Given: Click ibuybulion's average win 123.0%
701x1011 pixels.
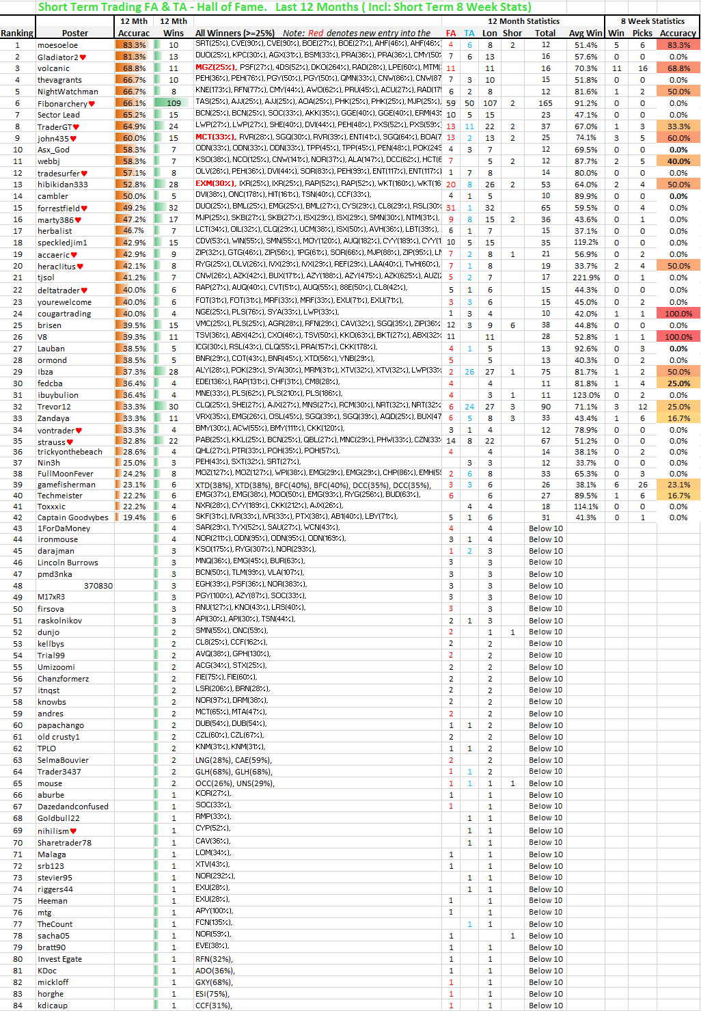Looking at the screenshot, I should coord(586,395).
